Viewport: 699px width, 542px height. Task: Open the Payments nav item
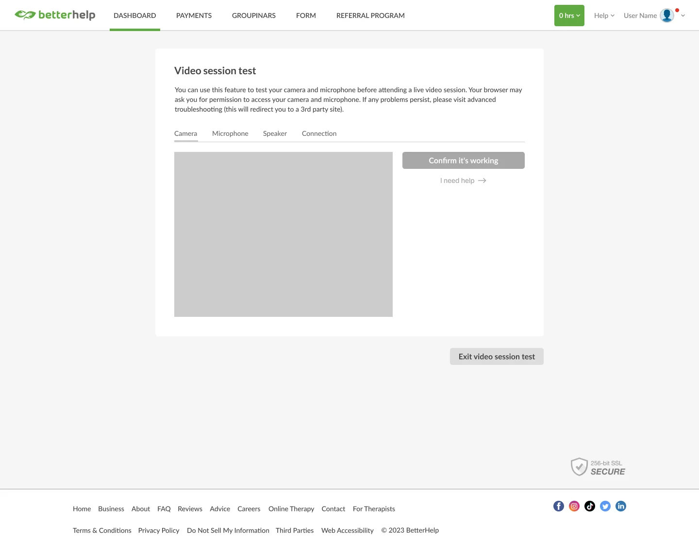tap(194, 16)
